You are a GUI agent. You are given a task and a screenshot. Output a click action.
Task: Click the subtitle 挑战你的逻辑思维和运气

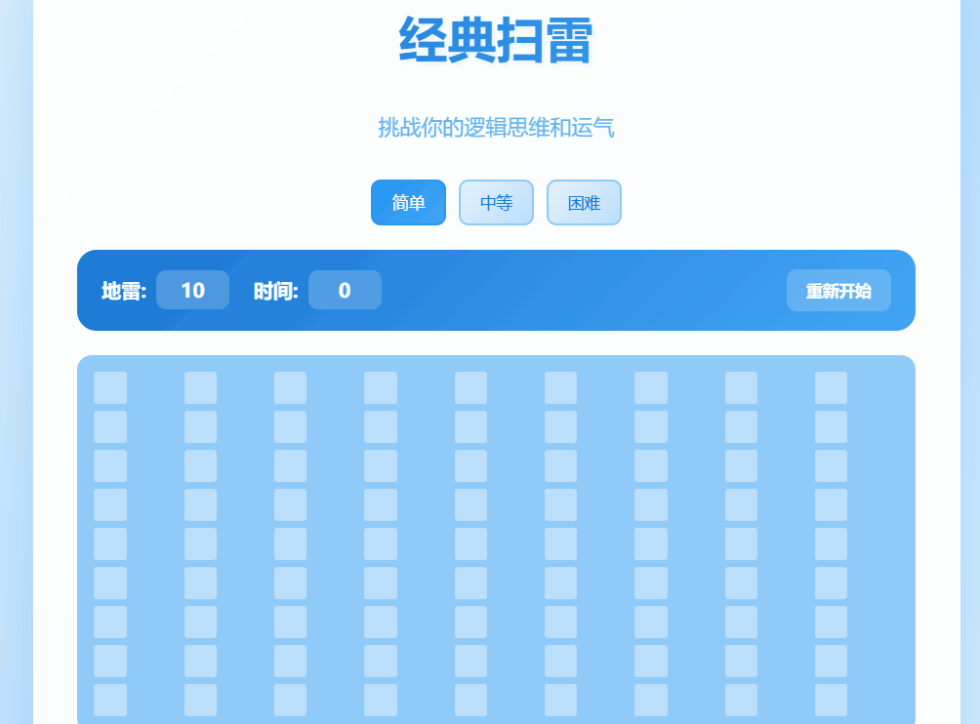click(x=496, y=128)
